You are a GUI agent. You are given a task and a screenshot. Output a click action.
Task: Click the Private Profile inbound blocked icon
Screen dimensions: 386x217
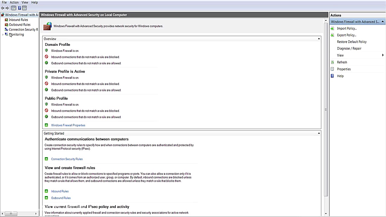click(x=46, y=83)
